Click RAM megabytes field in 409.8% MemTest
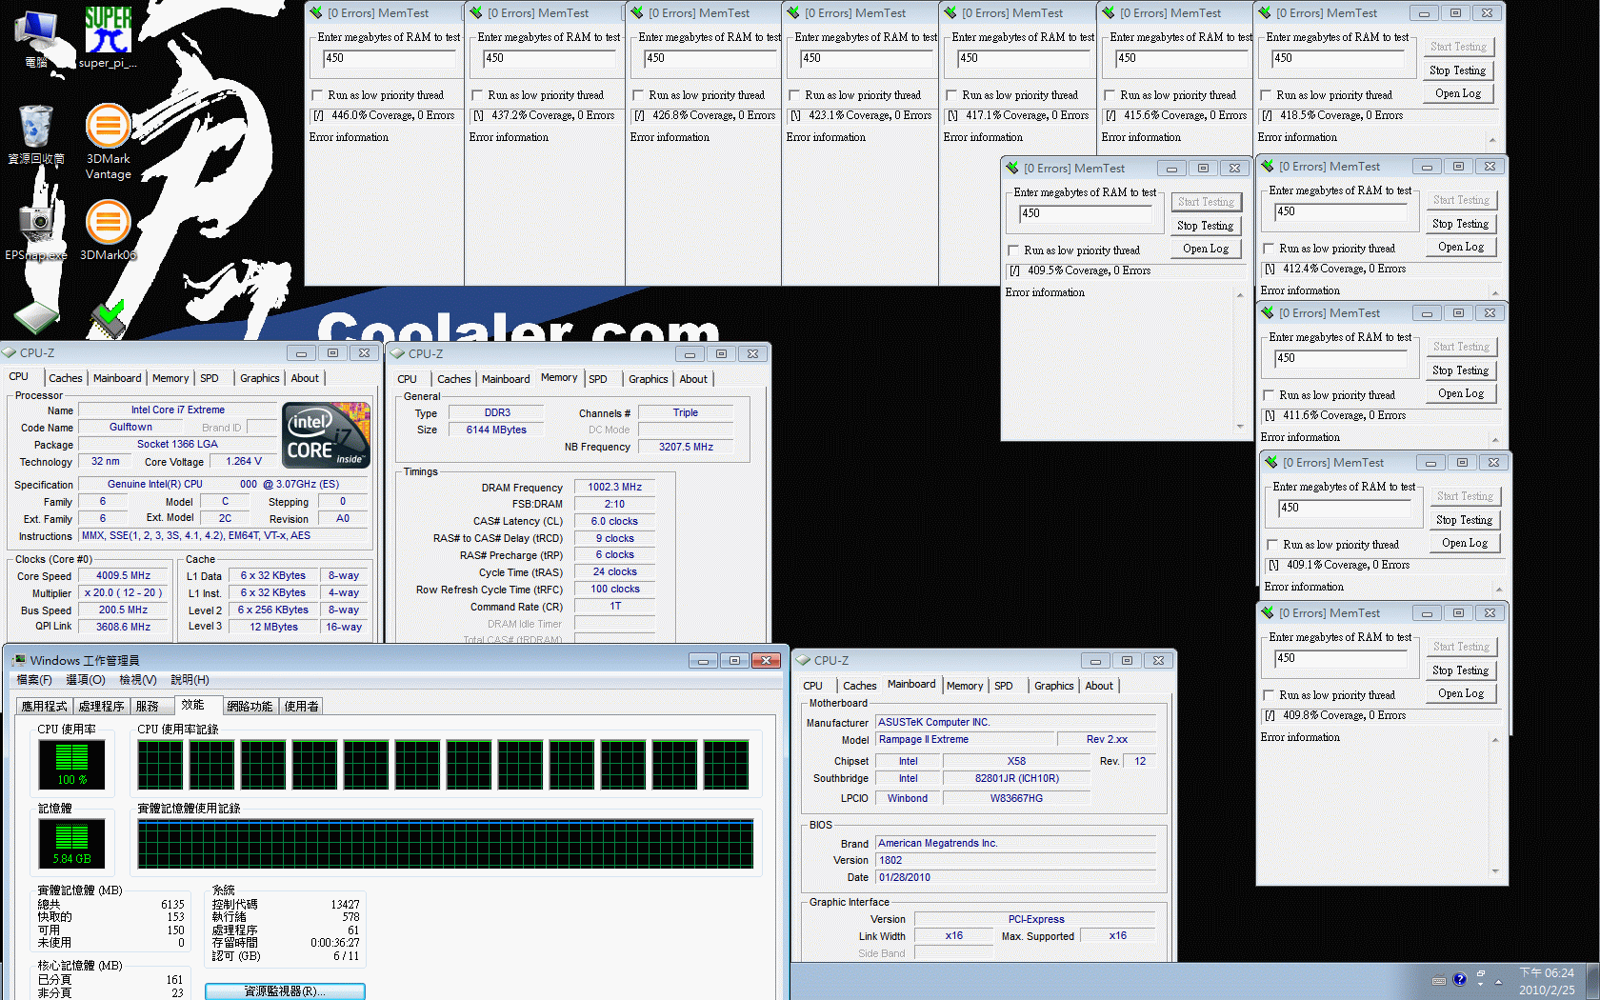The height and width of the screenshot is (1000, 1600). [1341, 660]
